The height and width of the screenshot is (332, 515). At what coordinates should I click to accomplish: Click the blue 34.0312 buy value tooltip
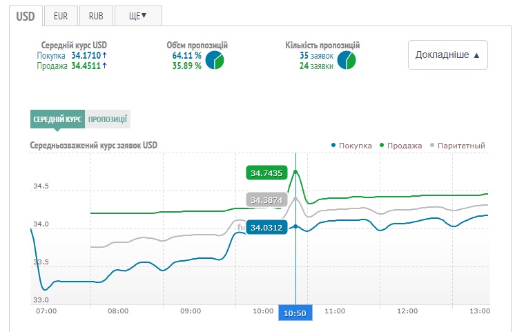pos(266,227)
